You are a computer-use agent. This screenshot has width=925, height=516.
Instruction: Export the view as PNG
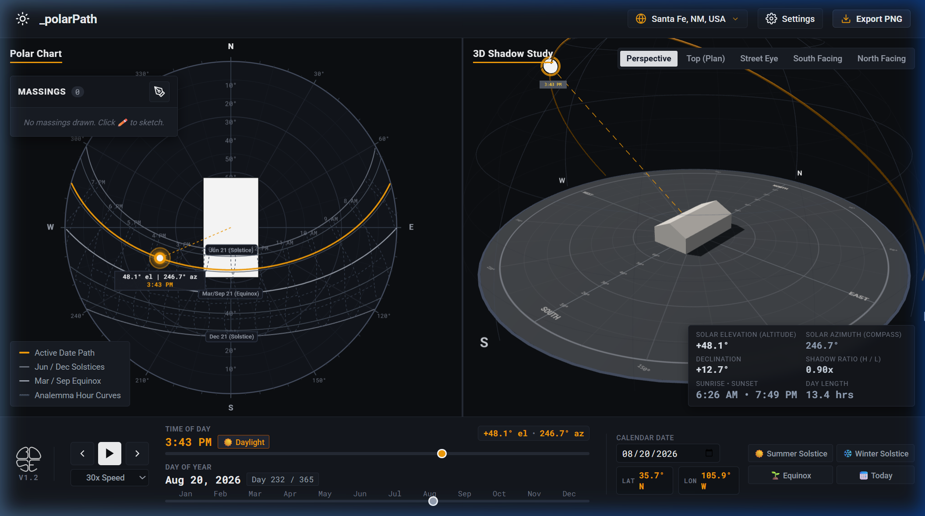coord(871,19)
